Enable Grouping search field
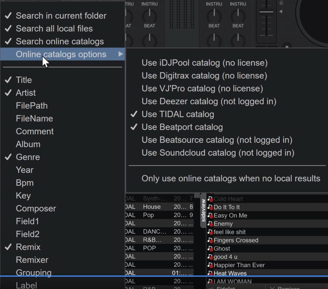The width and height of the screenshot is (328, 289). 62,273
